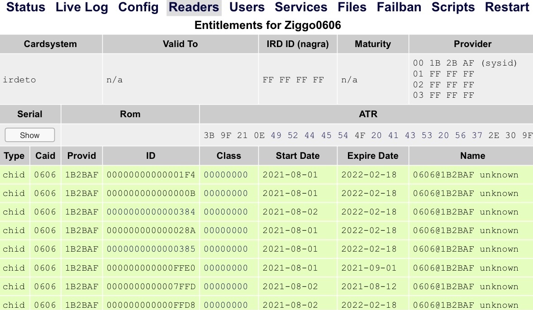Click the Serial column header
This screenshot has width=533, height=310.
point(30,114)
